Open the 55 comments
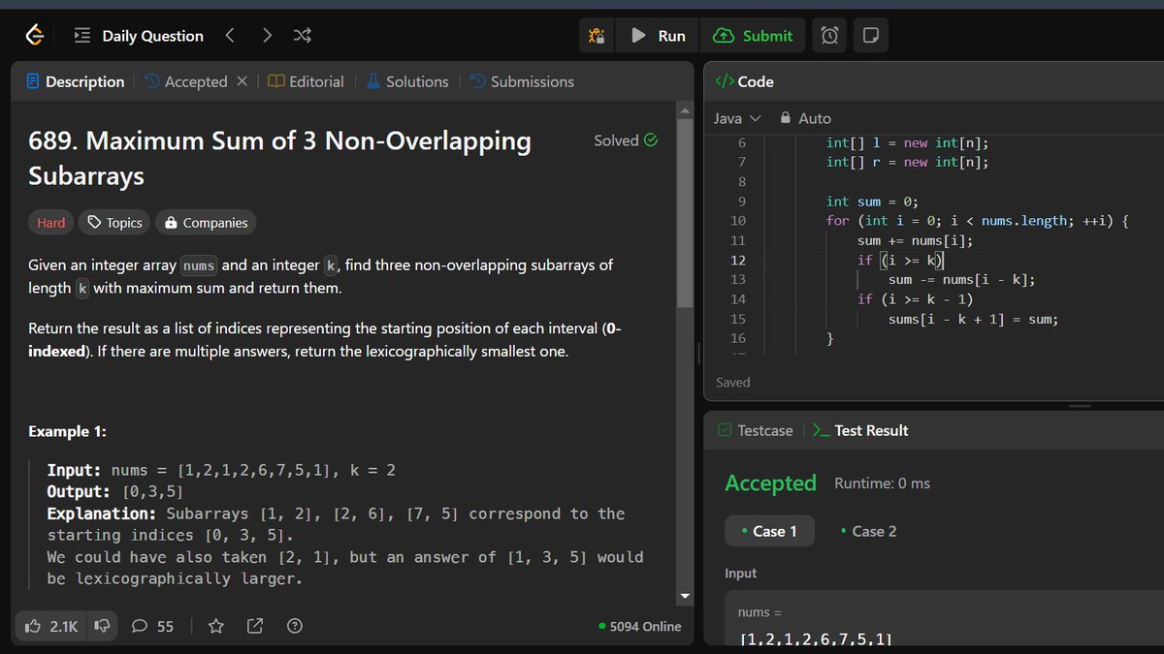This screenshot has height=654, width=1164. click(152, 627)
